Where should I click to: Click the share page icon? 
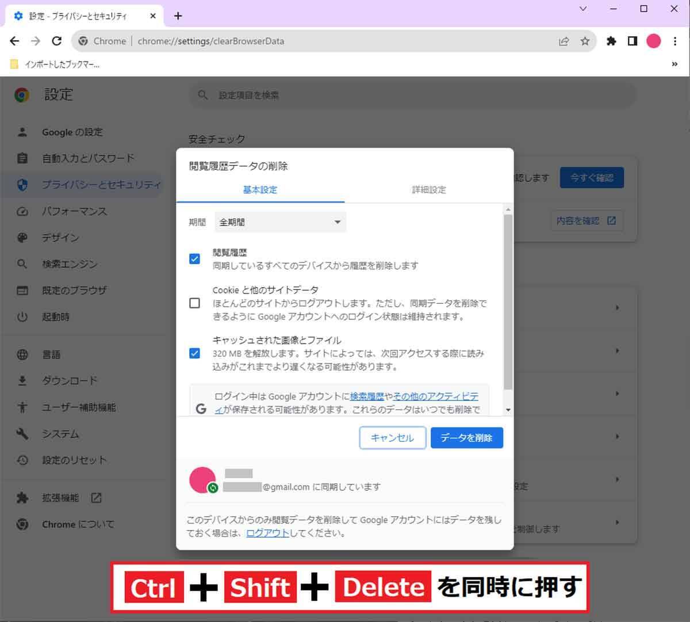pyautogui.click(x=563, y=41)
